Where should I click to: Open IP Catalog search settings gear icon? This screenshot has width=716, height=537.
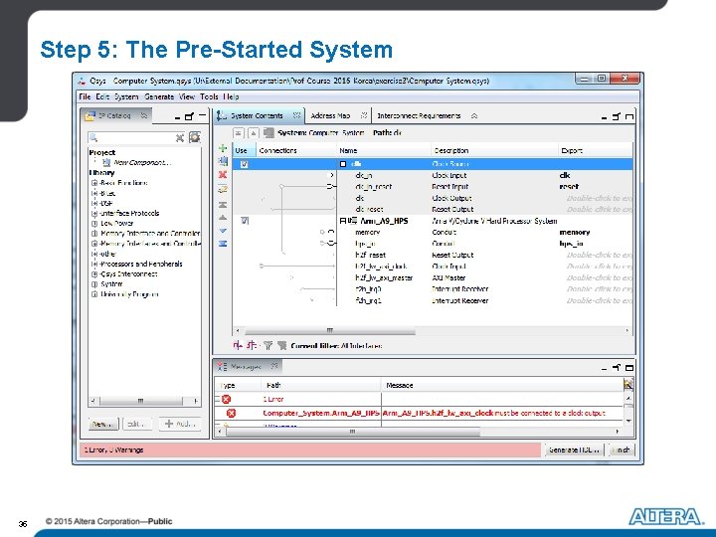(195, 137)
